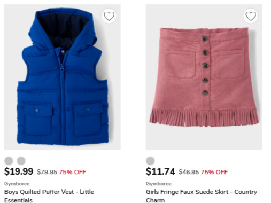Open the blue quilted puffer vest image
271x203 pixels.
63,77
